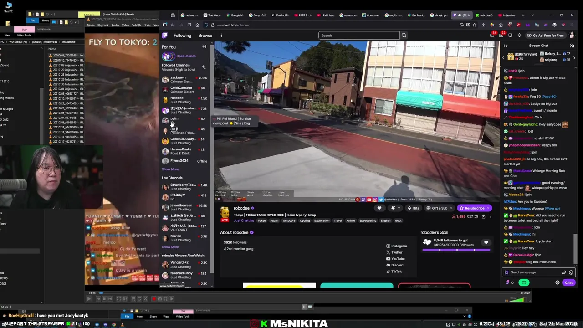The image size is (583, 328).
Task: Open the Playback menu in VLC
Action: coord(103,25)
